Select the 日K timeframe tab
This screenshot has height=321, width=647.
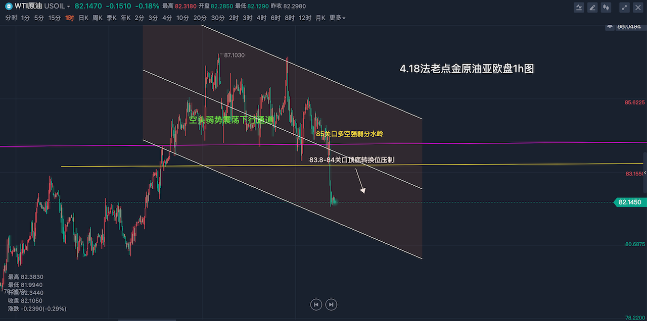(83, 18)
